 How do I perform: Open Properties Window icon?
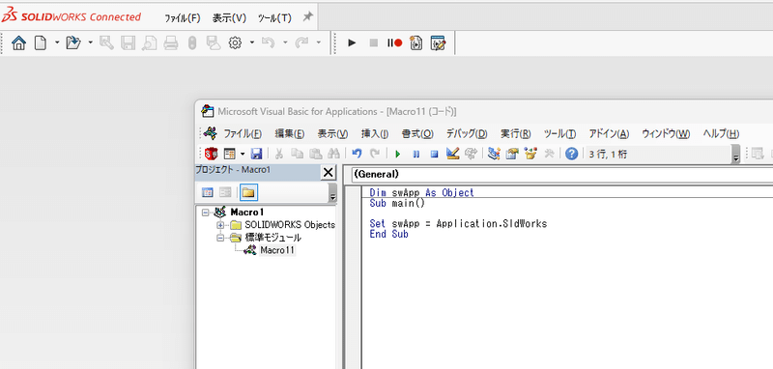pyautogui.click(x=512, y=154)
